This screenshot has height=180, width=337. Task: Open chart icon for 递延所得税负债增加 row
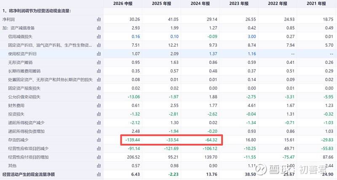point(99,131)
